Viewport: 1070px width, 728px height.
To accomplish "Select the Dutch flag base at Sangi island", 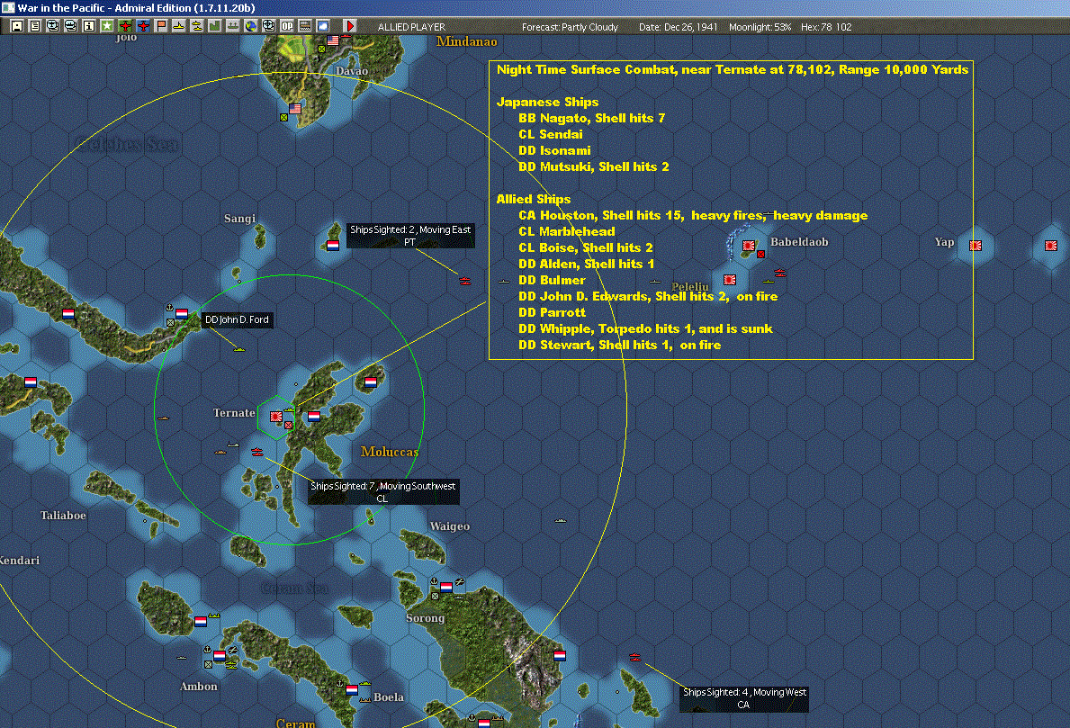I will (x=333, y=246).
